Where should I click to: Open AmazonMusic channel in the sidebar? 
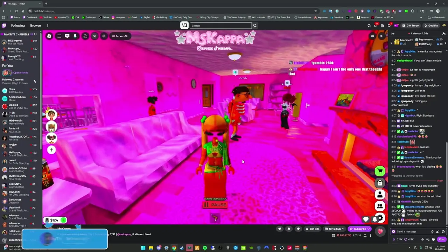(20, 98)
